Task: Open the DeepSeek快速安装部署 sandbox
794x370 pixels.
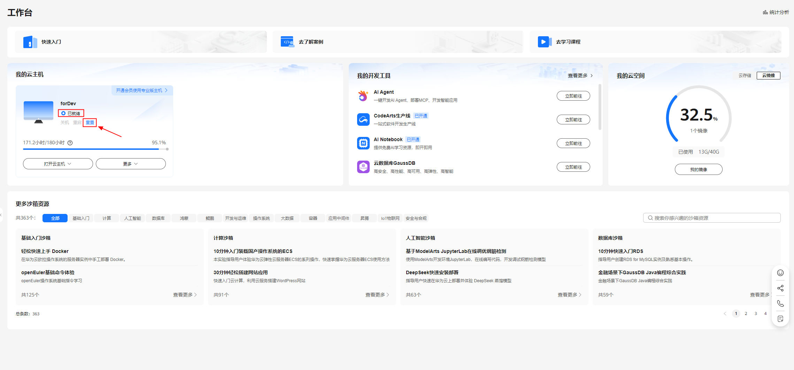Action: tap(432, 272)
